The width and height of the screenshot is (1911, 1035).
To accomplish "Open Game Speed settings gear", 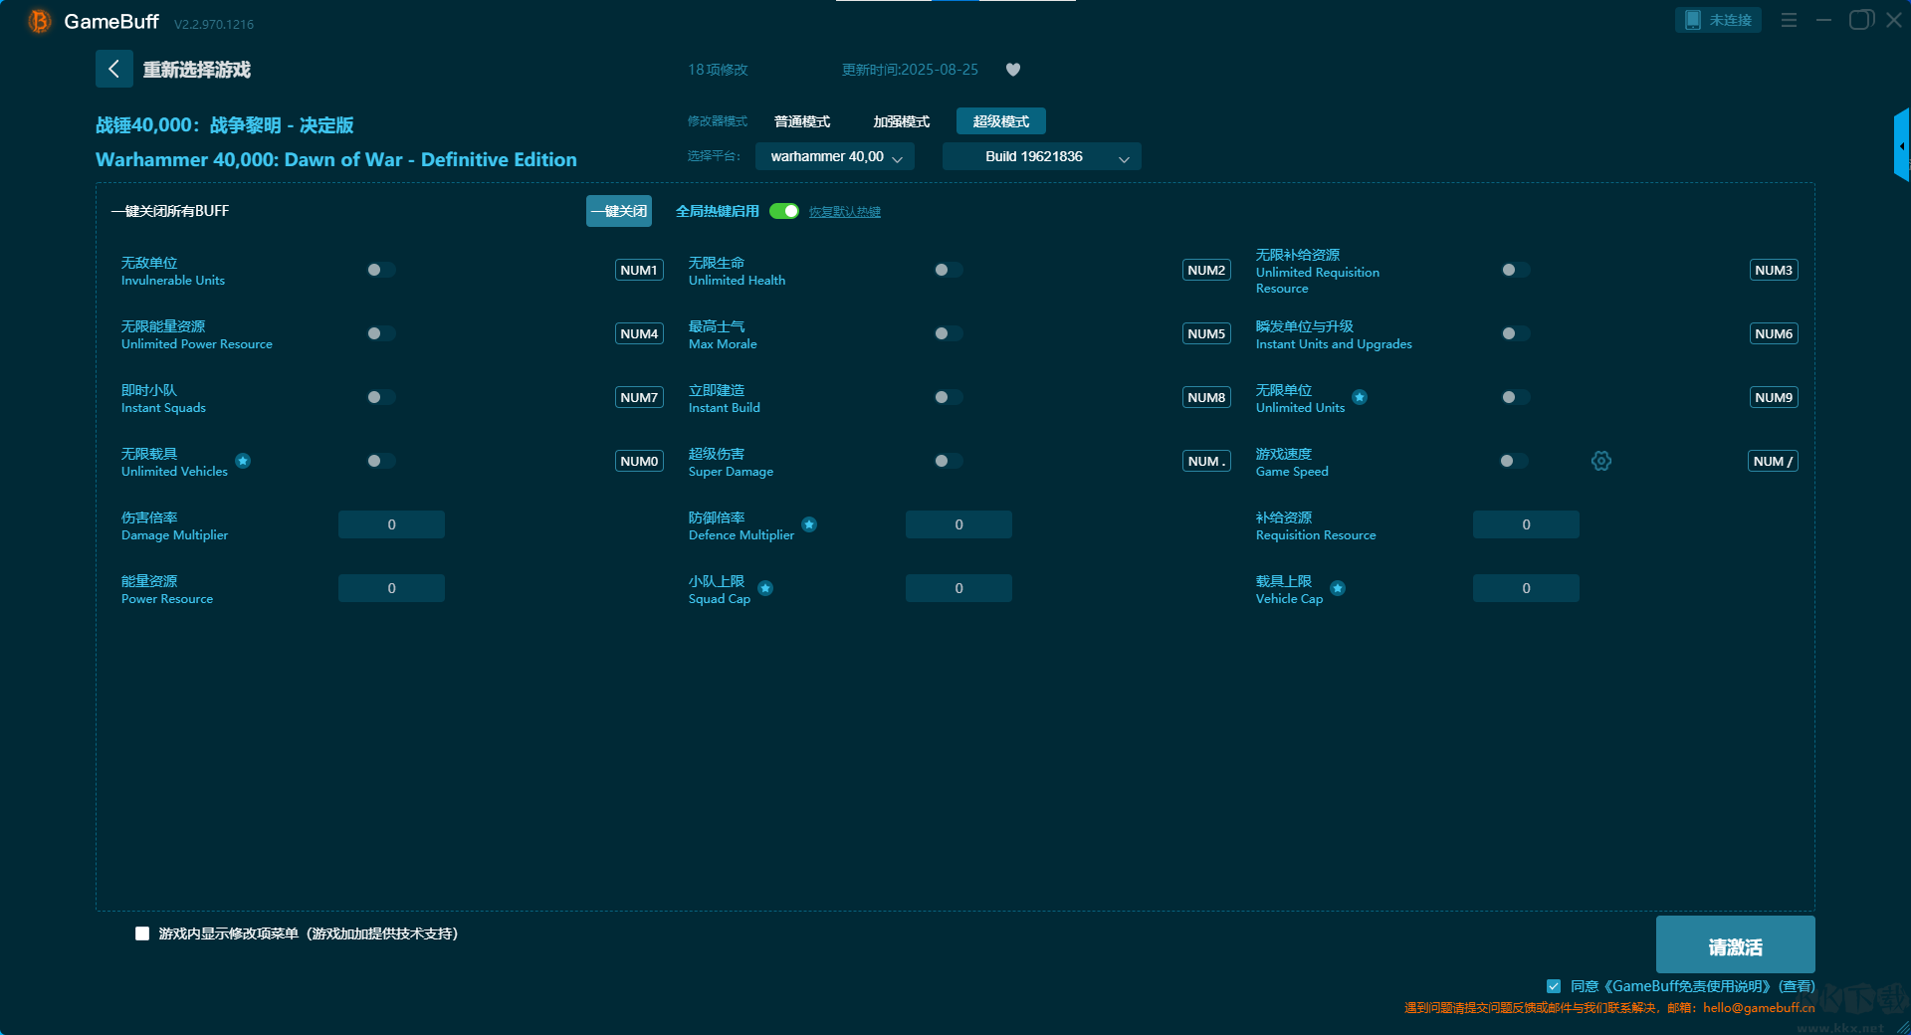I will click(1600, 461).
